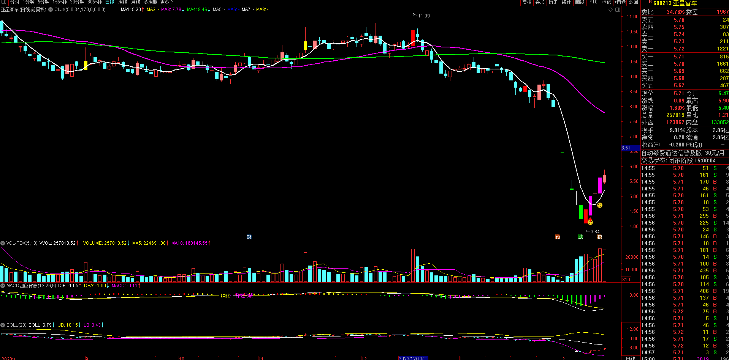Click the 买五 5.67 order row
This screenshot has width=729, height=360.
coord(685,85)
